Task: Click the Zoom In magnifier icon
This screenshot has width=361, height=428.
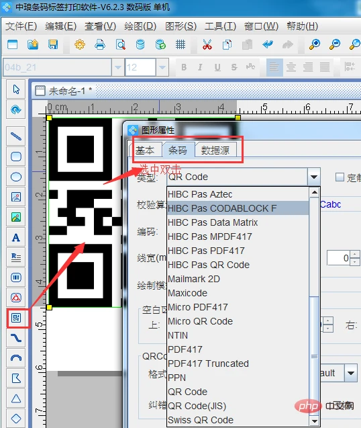Action: click(x=315, y=44)
